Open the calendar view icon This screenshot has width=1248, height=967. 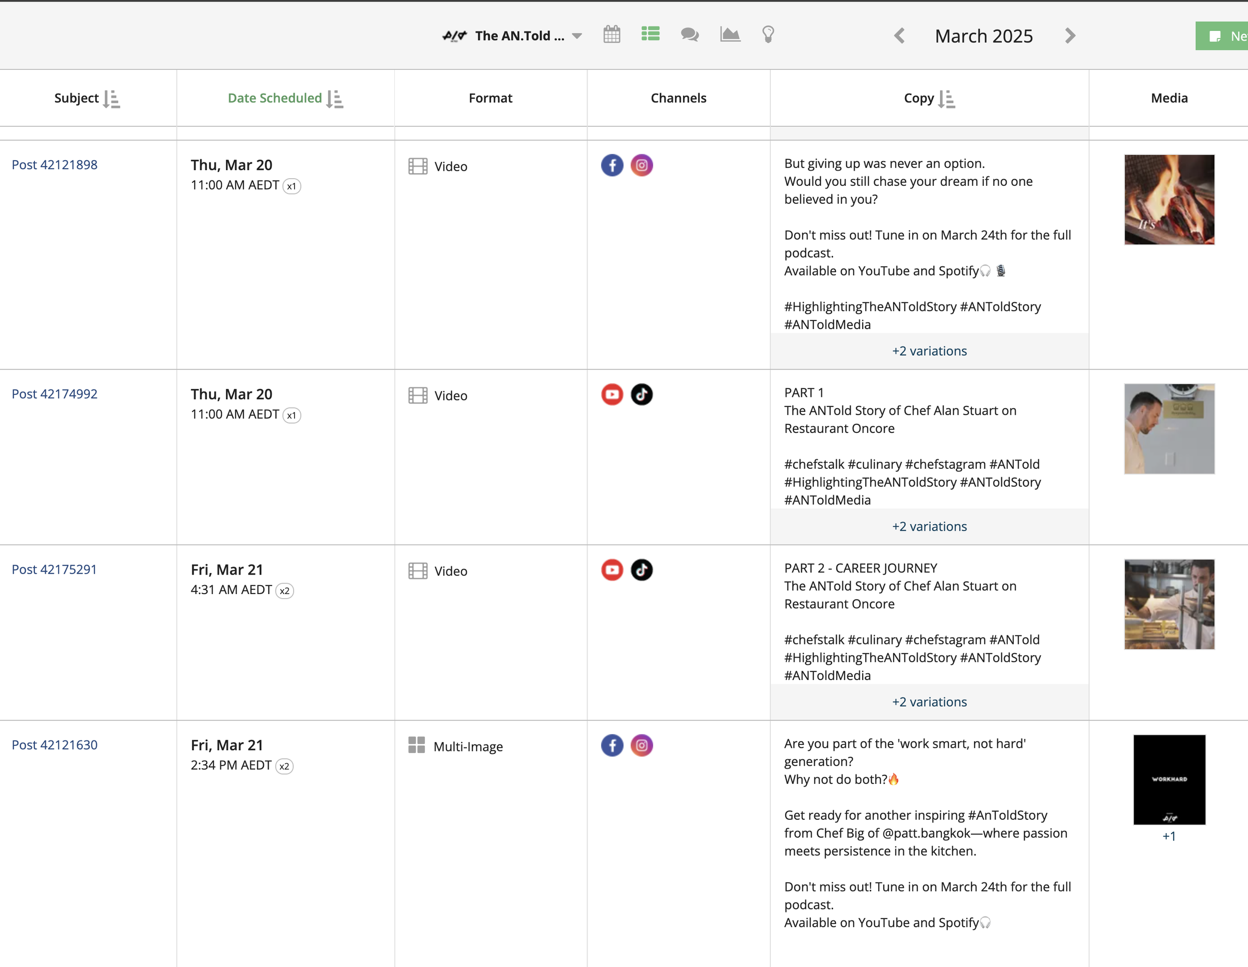tap(612, 34)
